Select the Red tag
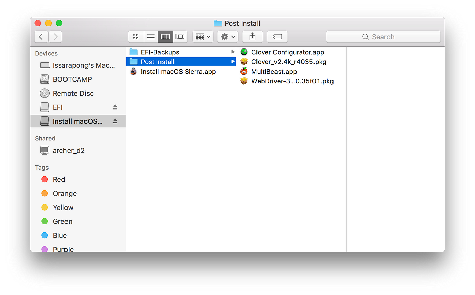Image resolution: width=475 pixels, height=295 pixels. (x=78, y=179)
